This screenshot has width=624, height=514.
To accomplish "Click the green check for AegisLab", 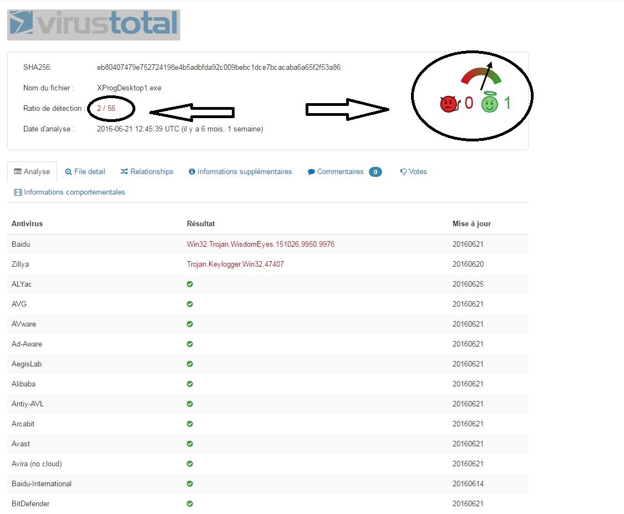I will (190, 364).
